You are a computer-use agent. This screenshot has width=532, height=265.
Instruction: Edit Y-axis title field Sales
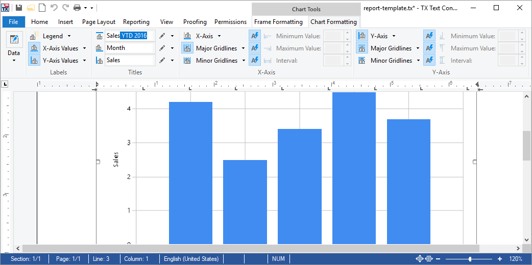pyautogui.click(x=130, y=60)
